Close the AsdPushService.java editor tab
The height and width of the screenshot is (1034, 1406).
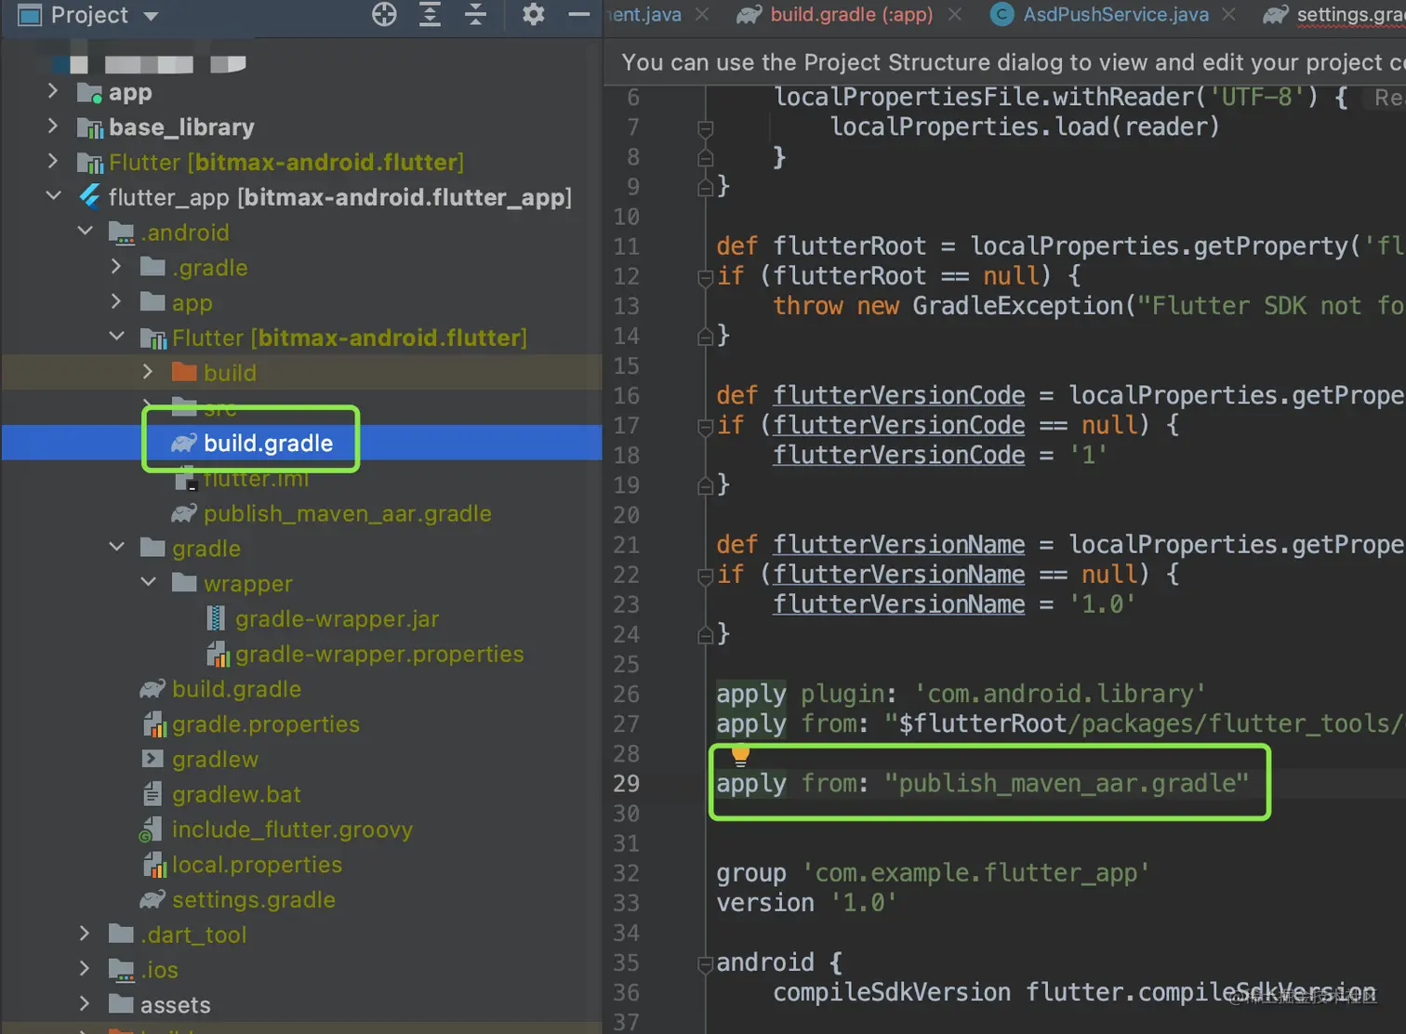click(1229, 14)
